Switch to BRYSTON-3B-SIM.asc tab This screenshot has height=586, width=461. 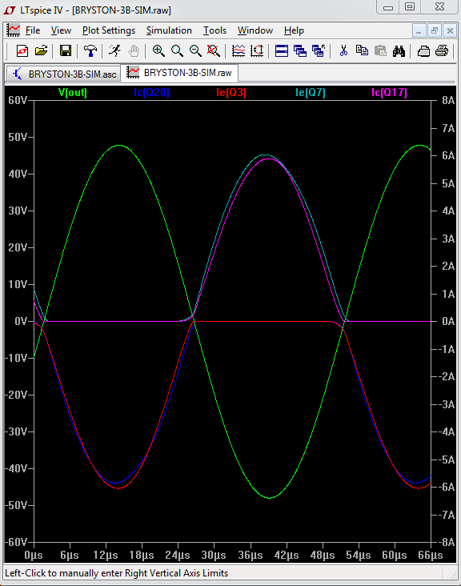click(64, 74)
